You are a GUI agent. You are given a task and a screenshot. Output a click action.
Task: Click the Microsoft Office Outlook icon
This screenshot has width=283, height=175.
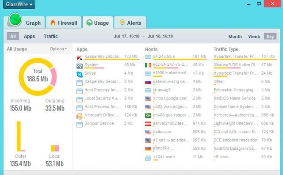(80, 116)
